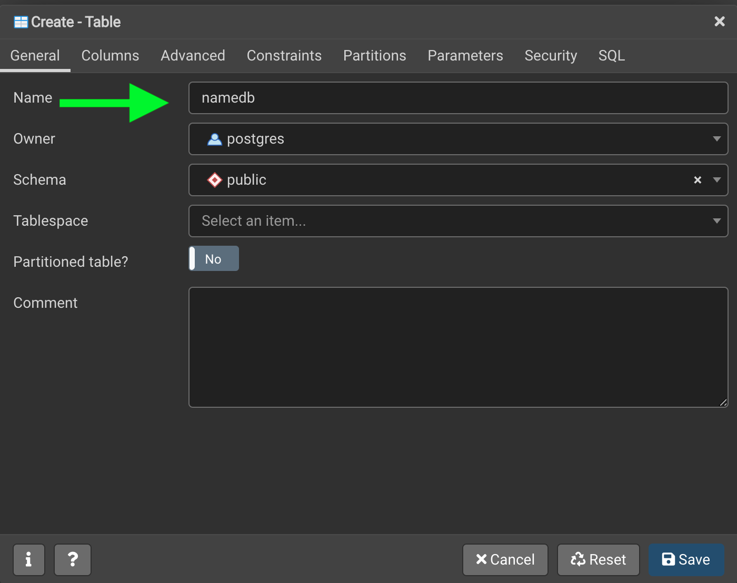The image size is (737, 583).
Task: Click the info icon button
Action: point(29,559)
